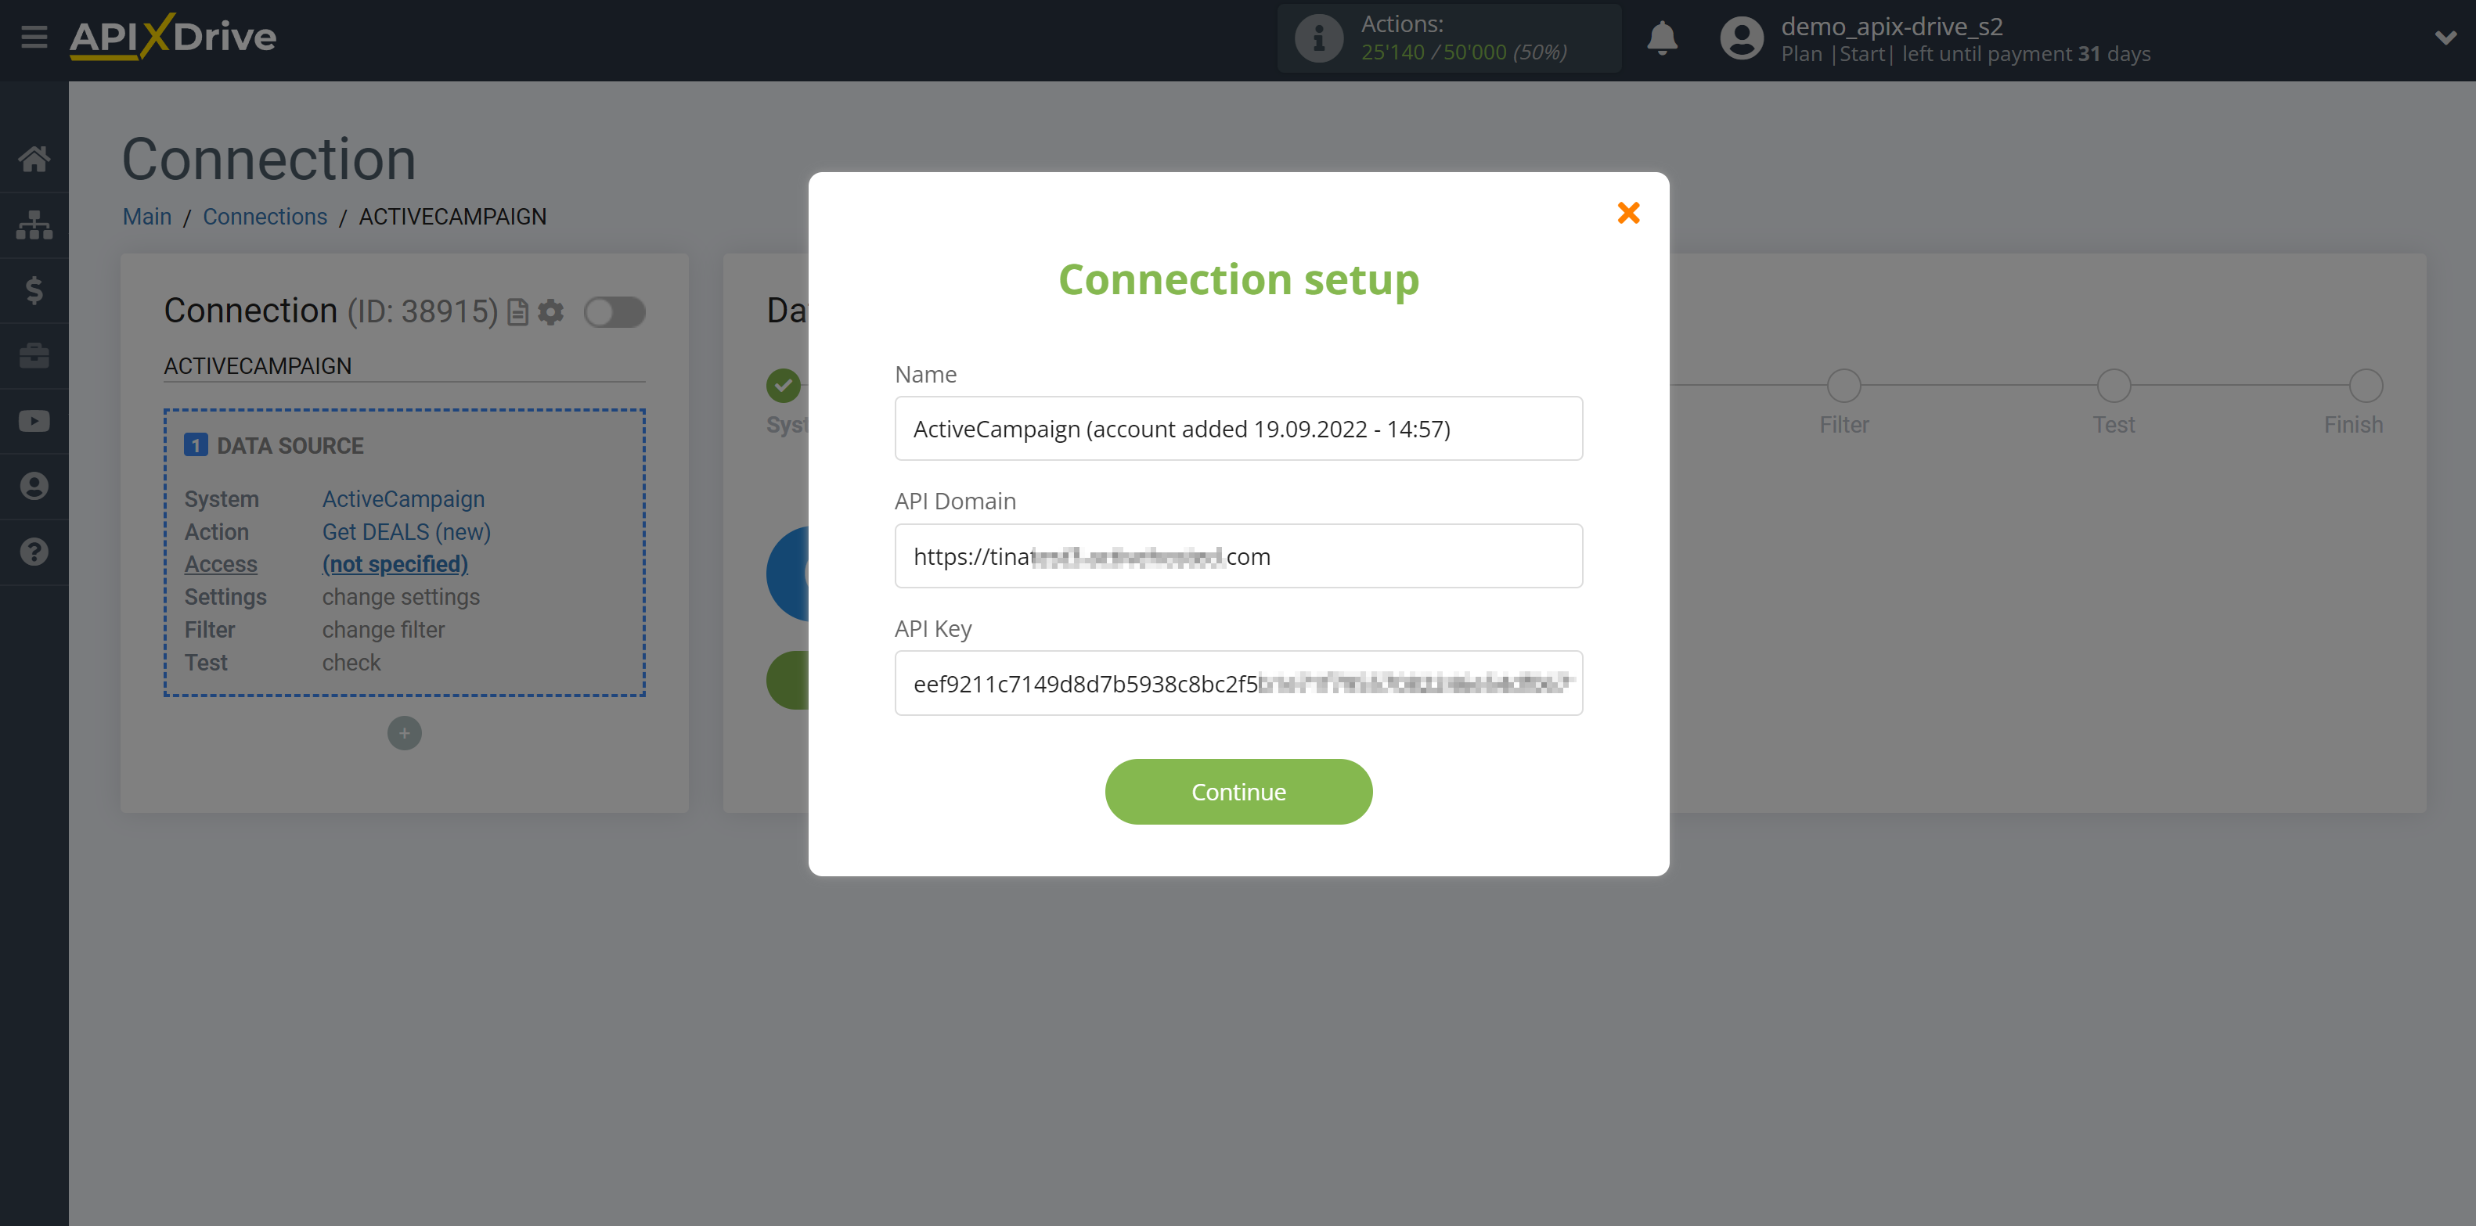The image size is (2476, 1226).
Task: Click the Main breadcrumb link
Action: click(x=147, y=218)
